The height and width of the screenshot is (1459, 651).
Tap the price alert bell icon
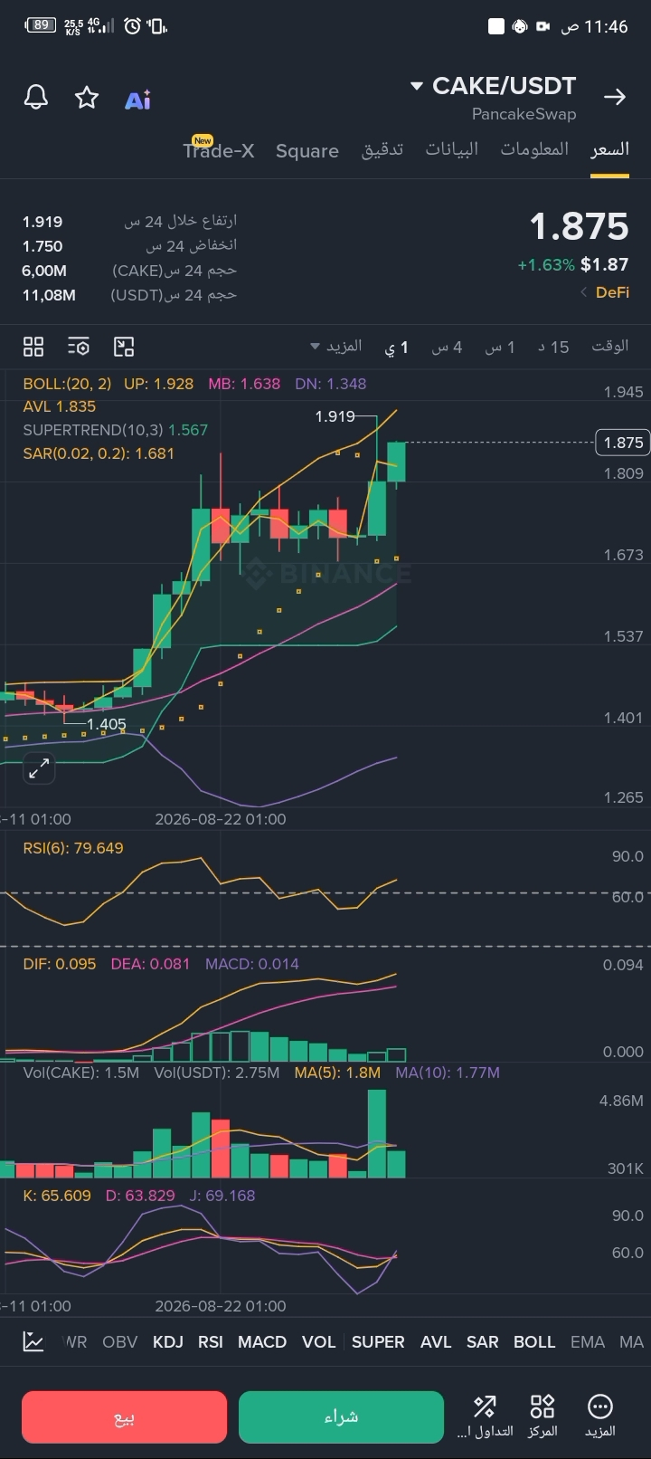pos(36,97)
